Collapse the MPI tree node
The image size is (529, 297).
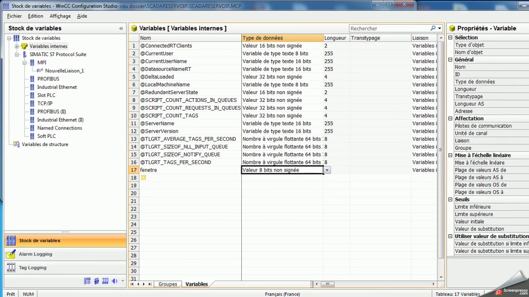point(25,63)
